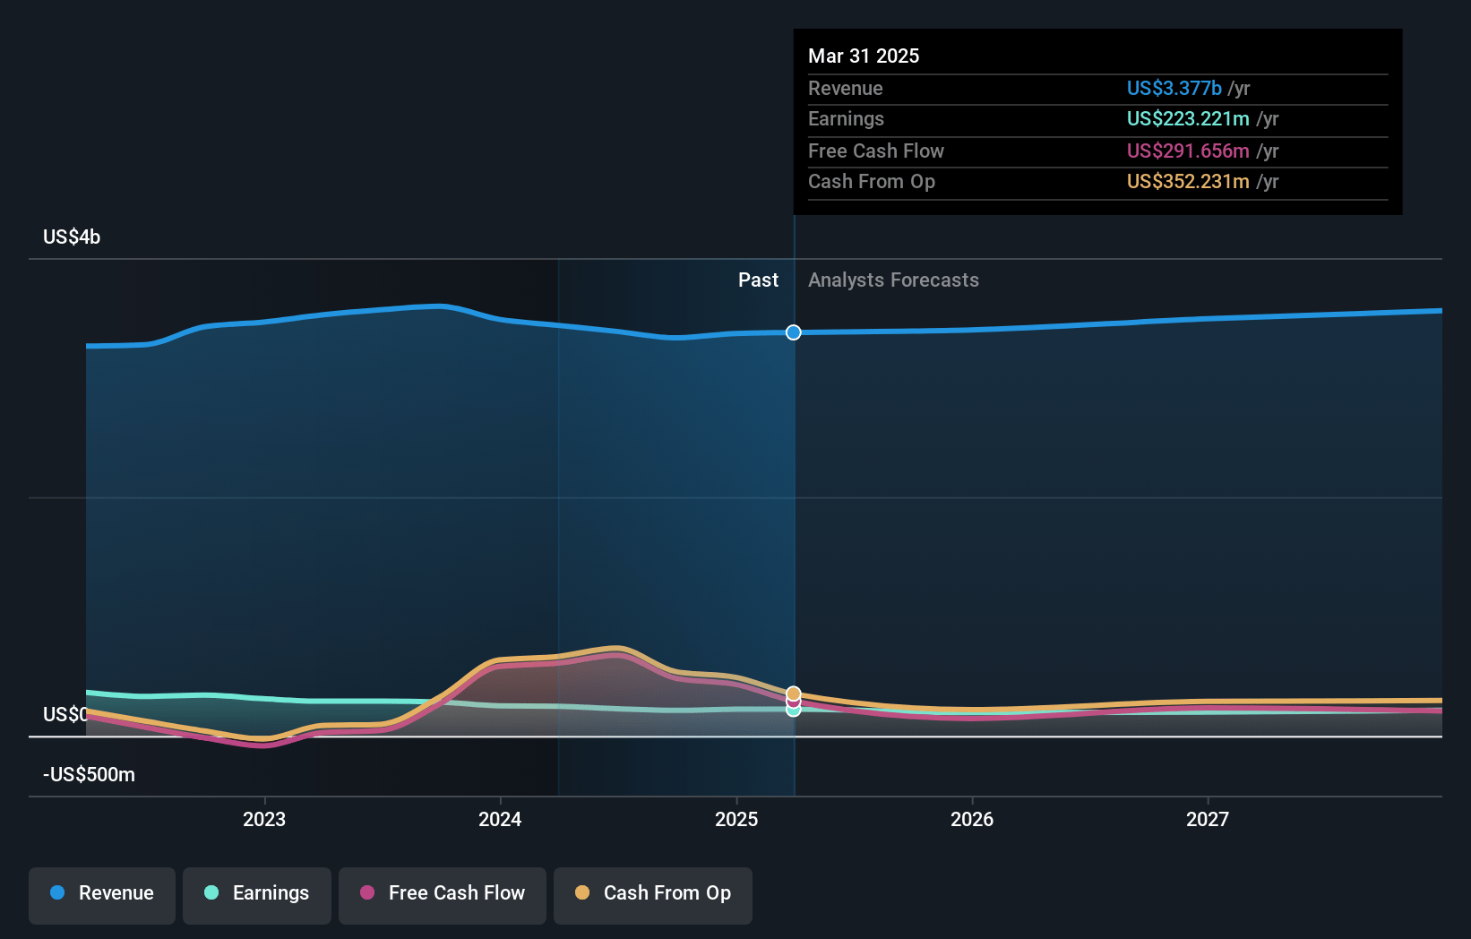1471x939 pixels.
Task: Select the blue Revenue data point marker
Action: tap(794, 332)
